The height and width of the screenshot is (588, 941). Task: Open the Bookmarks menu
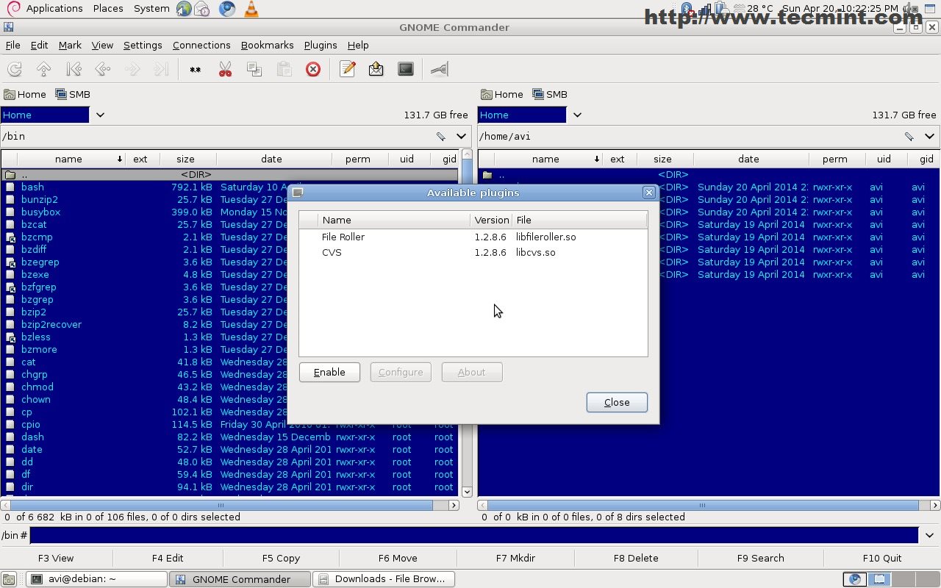point(267,45)
